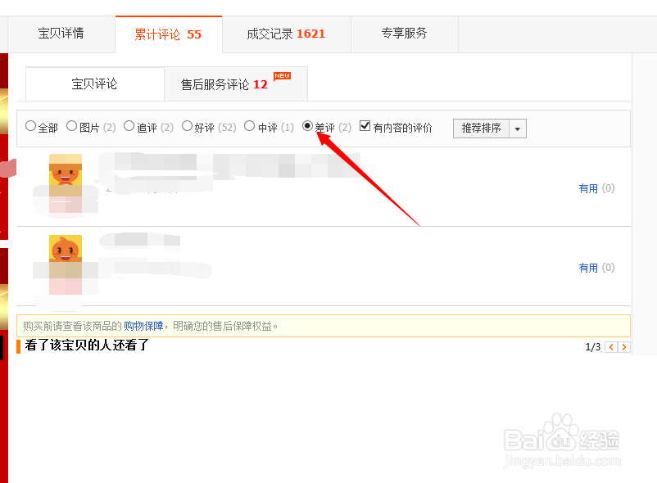
Task: Select the 追评 follow-up reviews filter
Action: point(129,127)
